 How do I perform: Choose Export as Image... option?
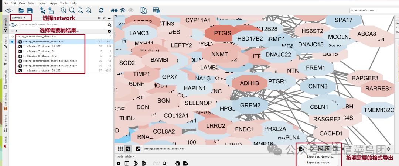pos(319,163)
